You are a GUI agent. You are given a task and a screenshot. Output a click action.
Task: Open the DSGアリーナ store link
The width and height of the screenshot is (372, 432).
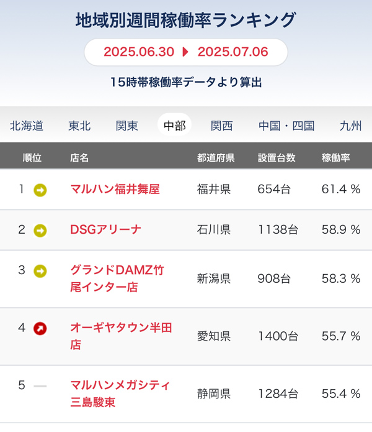pyautogui.click(x=106, y=229)
